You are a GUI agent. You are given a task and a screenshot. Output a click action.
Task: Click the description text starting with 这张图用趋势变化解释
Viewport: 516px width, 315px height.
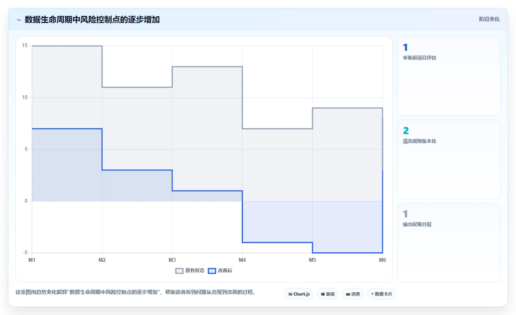pos(135,292)
